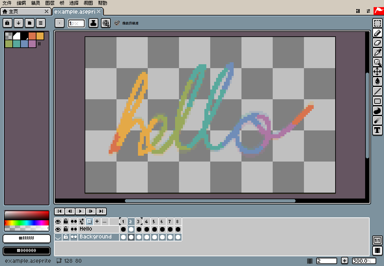Switch to the 主页 tab
Screen dimensions: 384x266
click(x=25, y=11)
